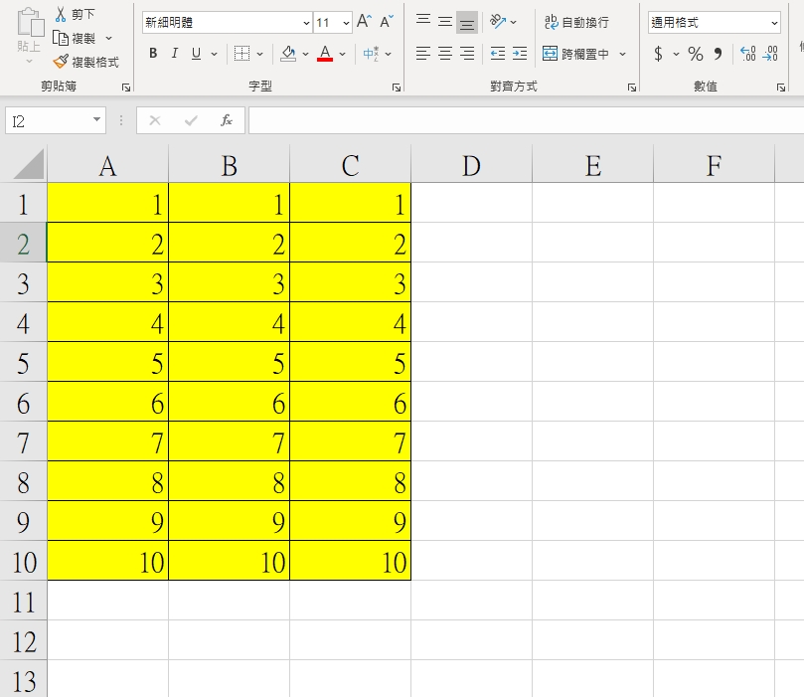Click inside the formula bar
The width and height of the screenshot is (804, 697).
pyautogui.click(x=526, y=120)
